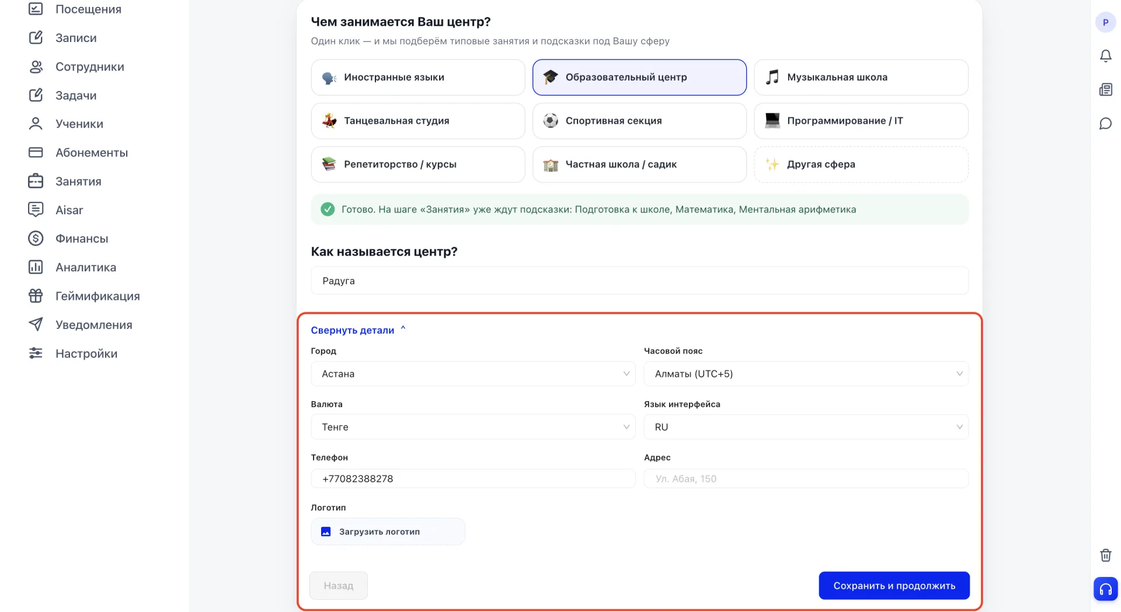Open Язык интерфейса dropdown RU
The image size is (1121, 612).
(806, 427)
